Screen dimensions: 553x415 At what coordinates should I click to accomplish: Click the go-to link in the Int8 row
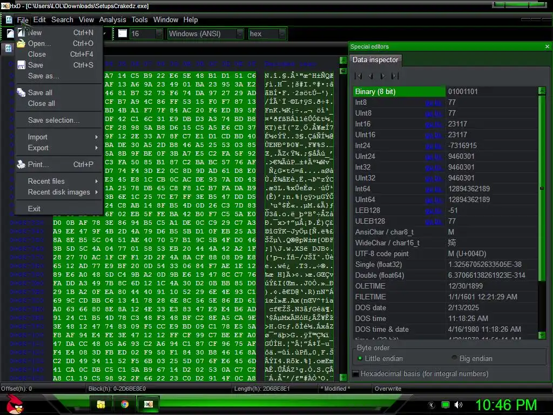point(433,103)
